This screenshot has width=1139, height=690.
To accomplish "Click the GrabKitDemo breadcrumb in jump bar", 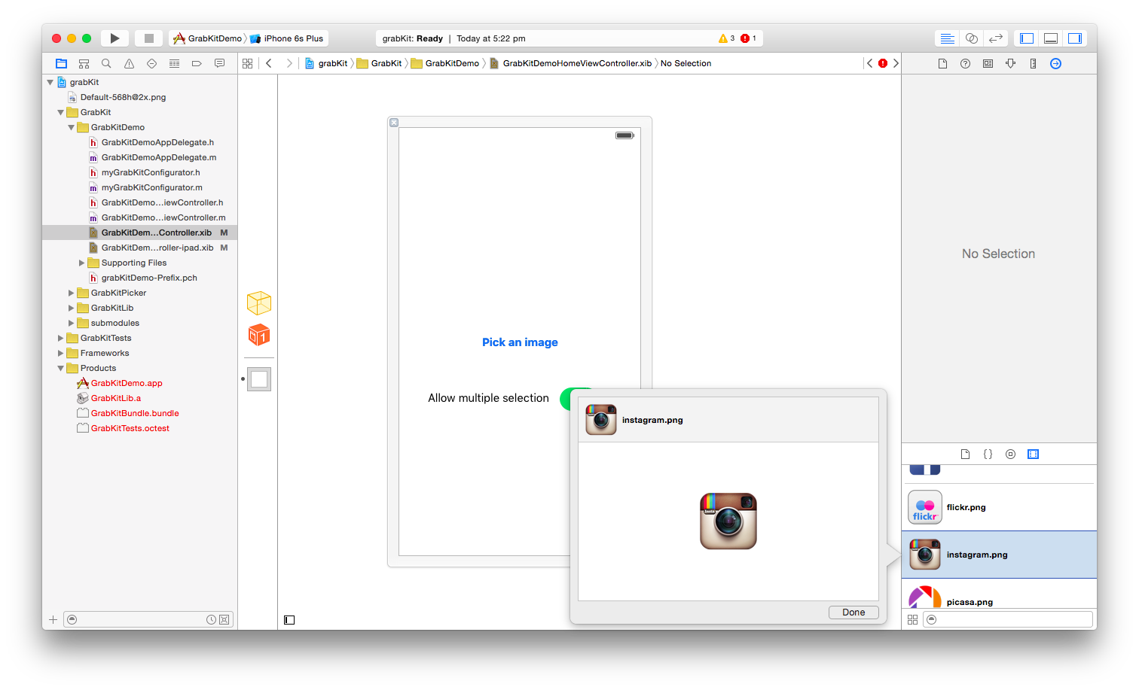I will pyautogui.click(x=444, y=64).
